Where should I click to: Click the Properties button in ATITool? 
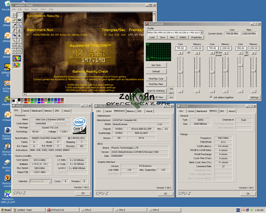pyautogui.click(x=196, y=37)
